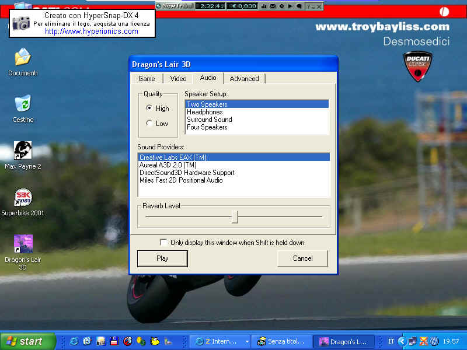
Task: Click the round disc icon in NewTribal bar
Action: pos(281,6)
